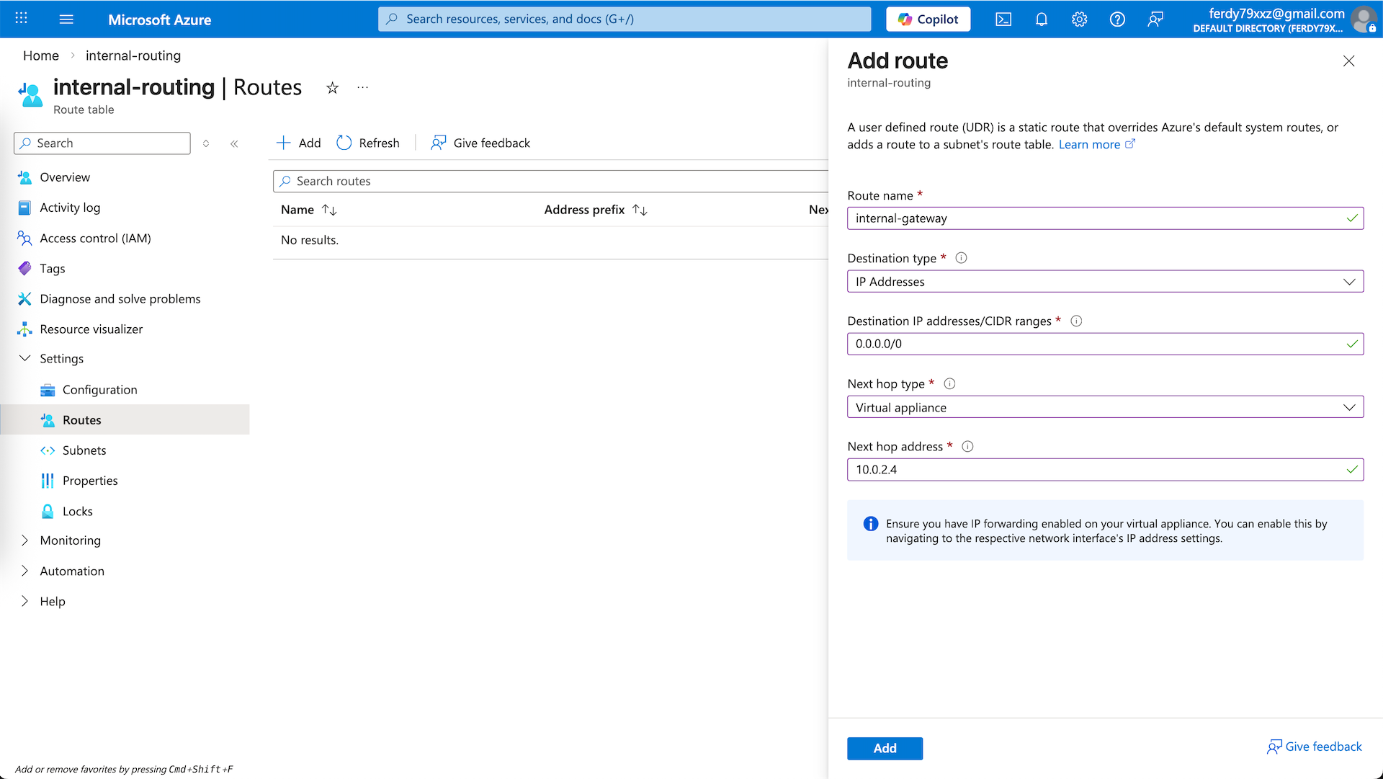The image size is (1383, 779).
Task: Show info for Next hop address
Action: coord(967,447)
